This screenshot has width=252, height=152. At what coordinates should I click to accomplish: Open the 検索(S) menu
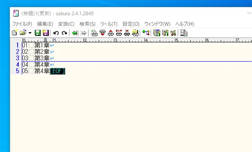click(87, 24)
